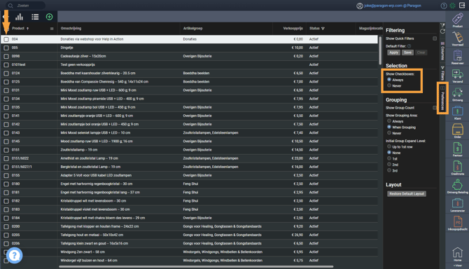Enable the Show Quick Filters checkbox

[435, 39]
